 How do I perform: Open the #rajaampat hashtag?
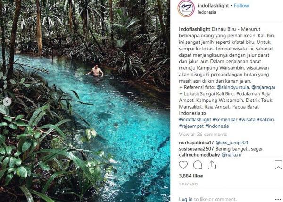click(191, 126)
